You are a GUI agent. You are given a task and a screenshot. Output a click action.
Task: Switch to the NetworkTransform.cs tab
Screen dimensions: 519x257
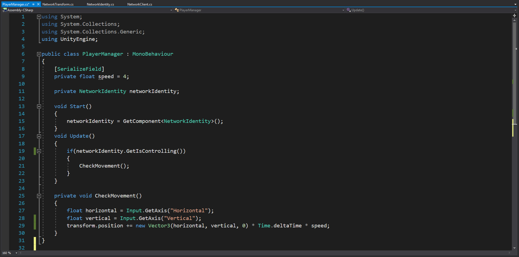58,4
